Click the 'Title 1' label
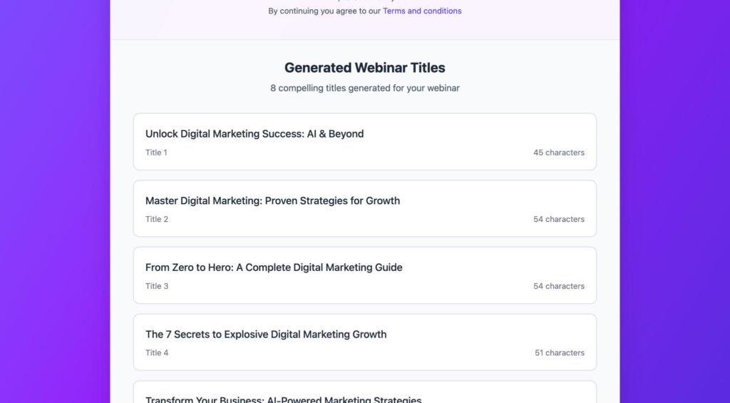The width and height of the screenshot is (730, 403). tap(156, 153)
